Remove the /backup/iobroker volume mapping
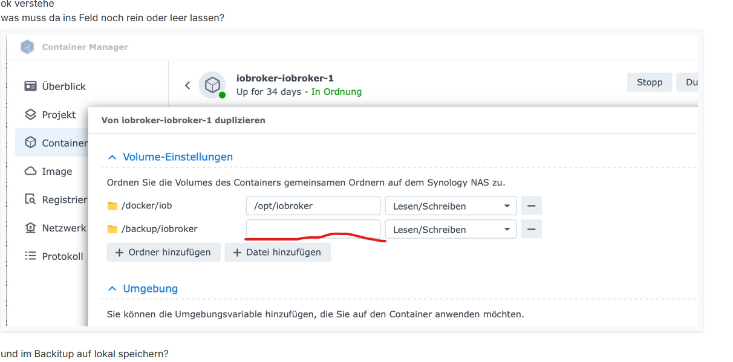 pyautogui.click(x=531, y=230)
